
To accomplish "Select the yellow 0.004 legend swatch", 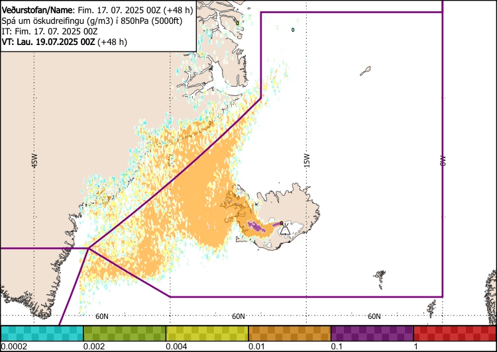I will (x=207, y=333).
